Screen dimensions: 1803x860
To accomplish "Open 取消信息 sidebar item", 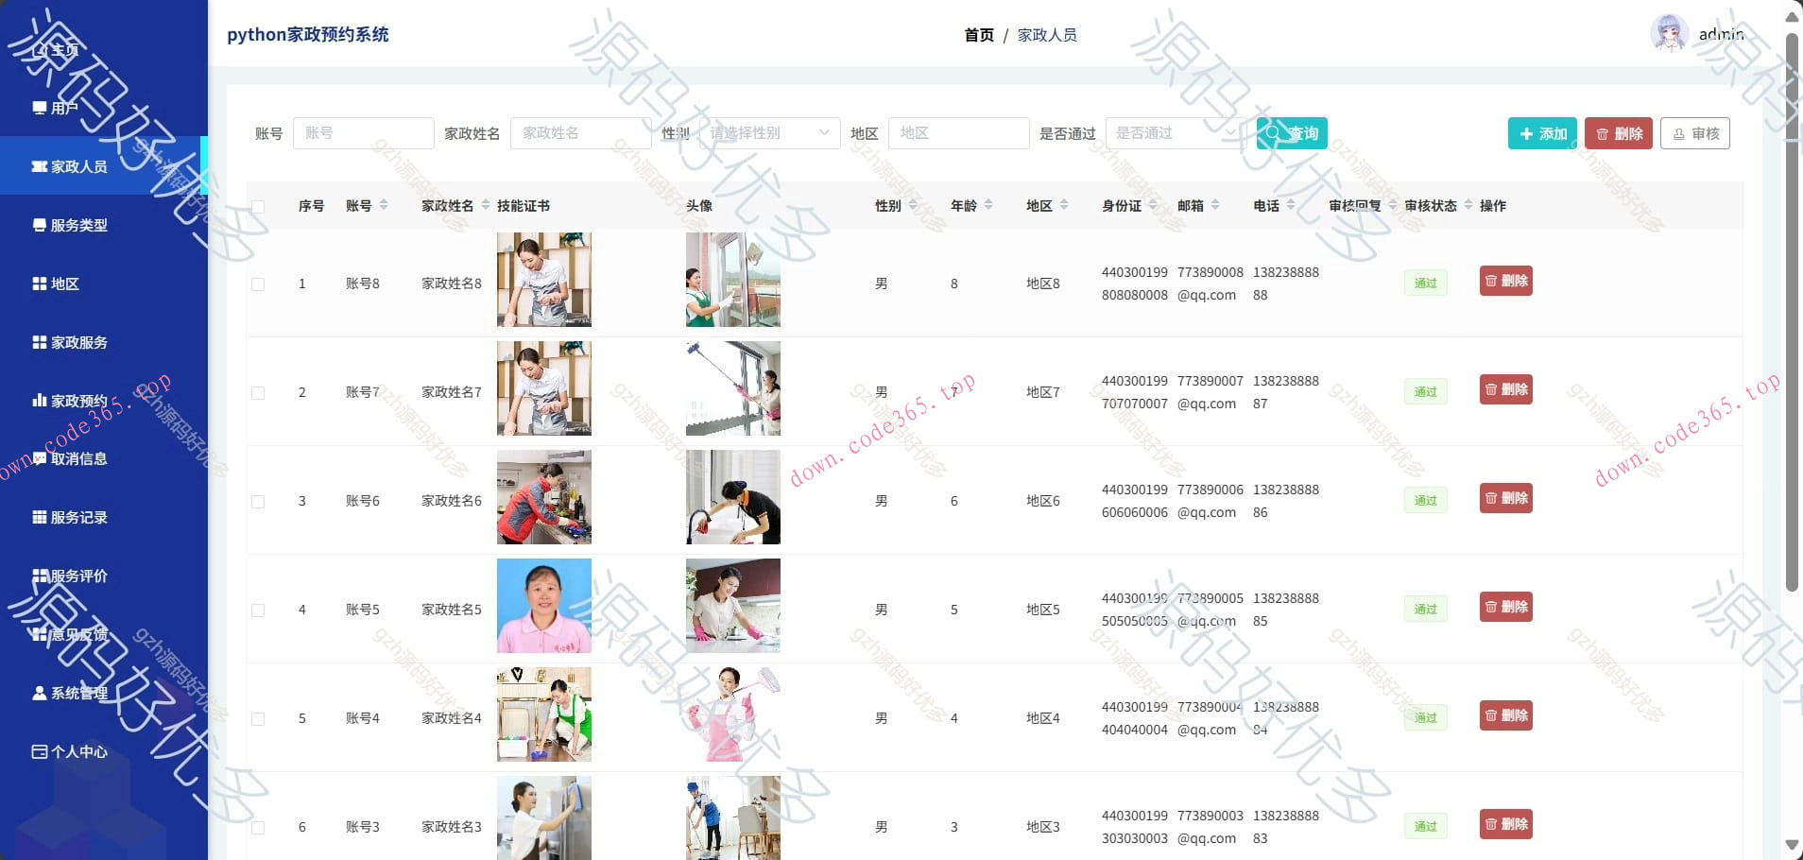I will click(x=104, y=458).
